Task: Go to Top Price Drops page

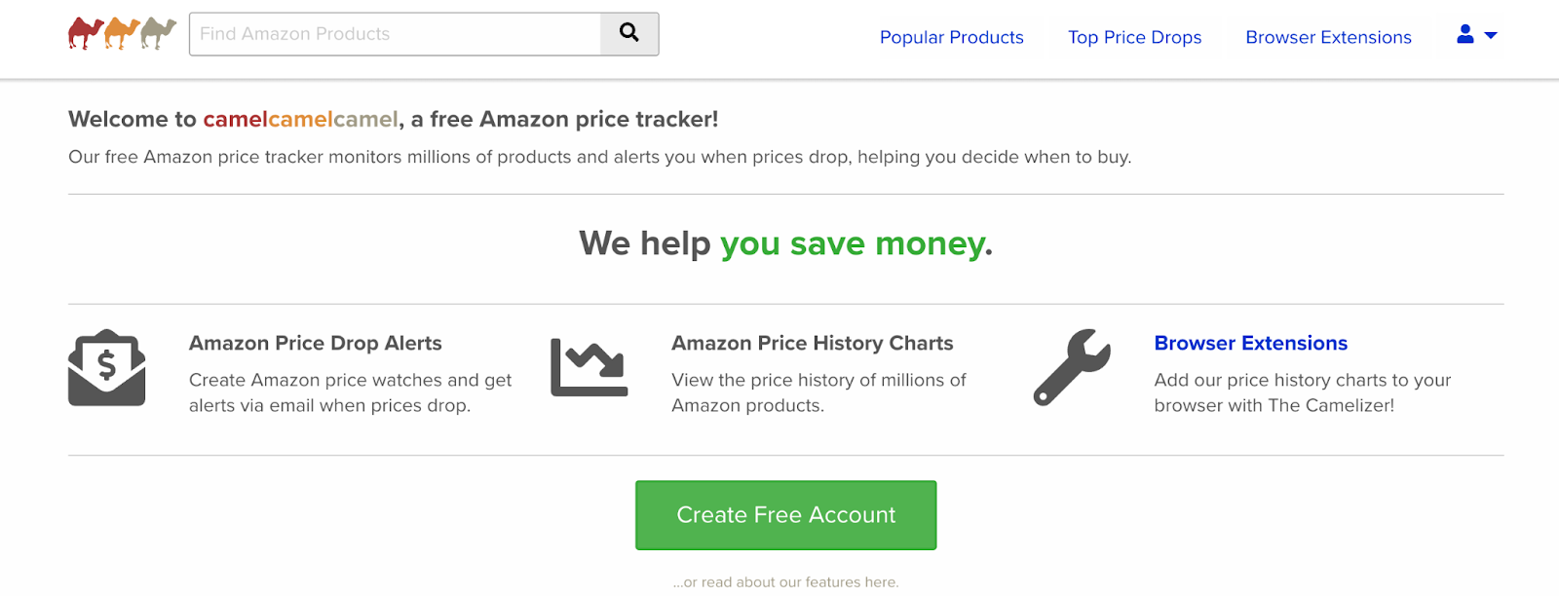Action: (1134, 37)
